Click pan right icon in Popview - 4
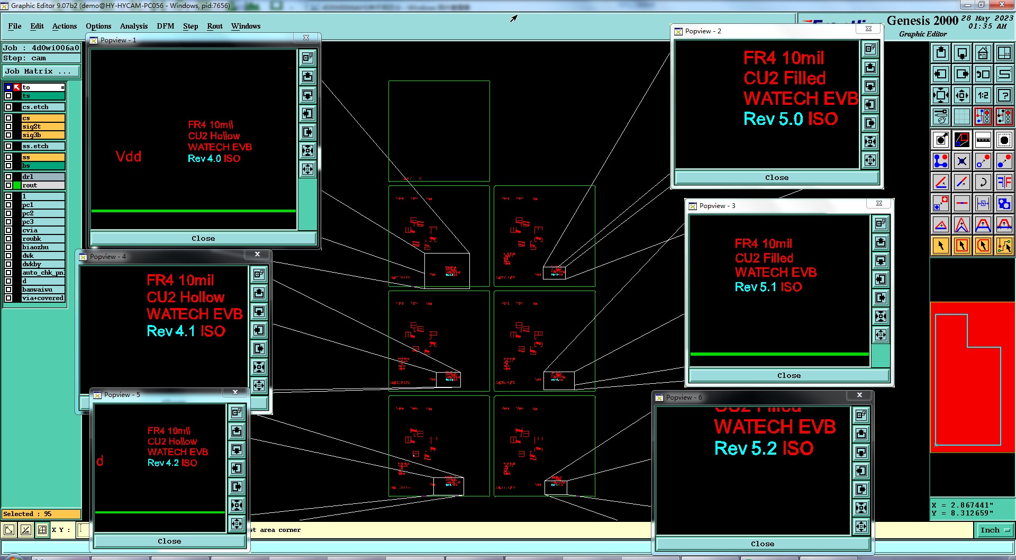Image resolution: width=1016 pixels, height=560 pixels. pos(259,349)
